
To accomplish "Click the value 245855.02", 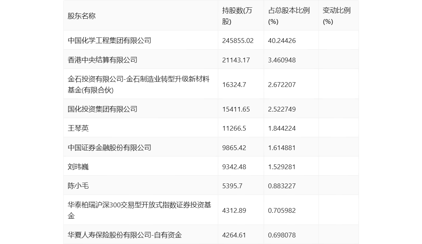I will click(x=238, y=40).
